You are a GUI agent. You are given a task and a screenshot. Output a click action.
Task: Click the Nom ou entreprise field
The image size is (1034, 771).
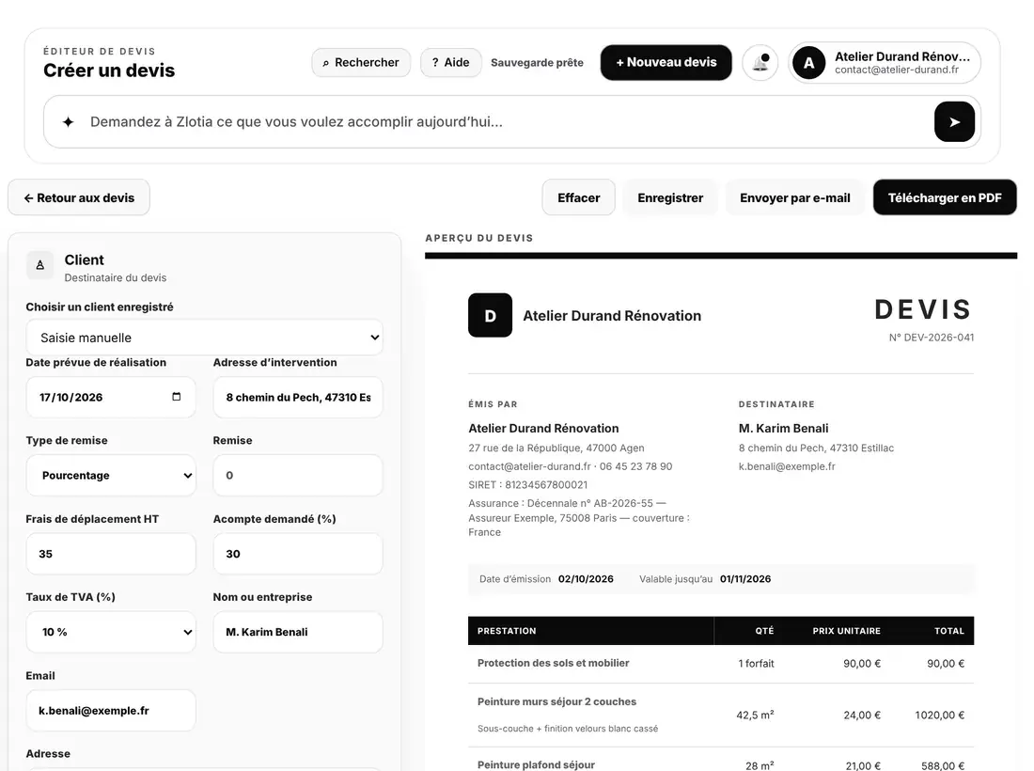pyautogui.click(x=298, y=632)
